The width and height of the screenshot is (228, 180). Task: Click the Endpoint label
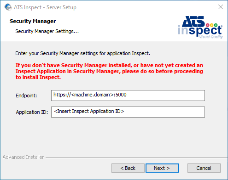pos(26,96)
